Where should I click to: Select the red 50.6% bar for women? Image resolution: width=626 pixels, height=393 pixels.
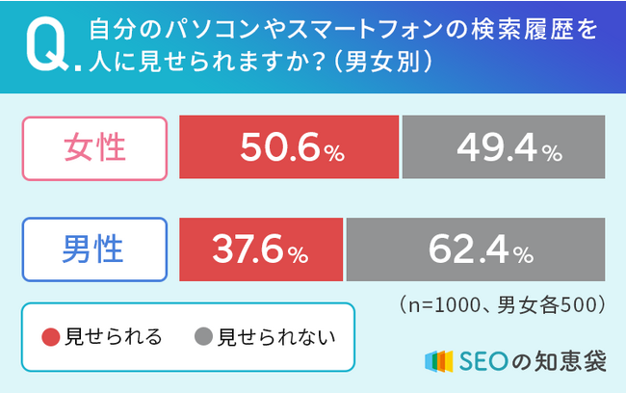289,148
